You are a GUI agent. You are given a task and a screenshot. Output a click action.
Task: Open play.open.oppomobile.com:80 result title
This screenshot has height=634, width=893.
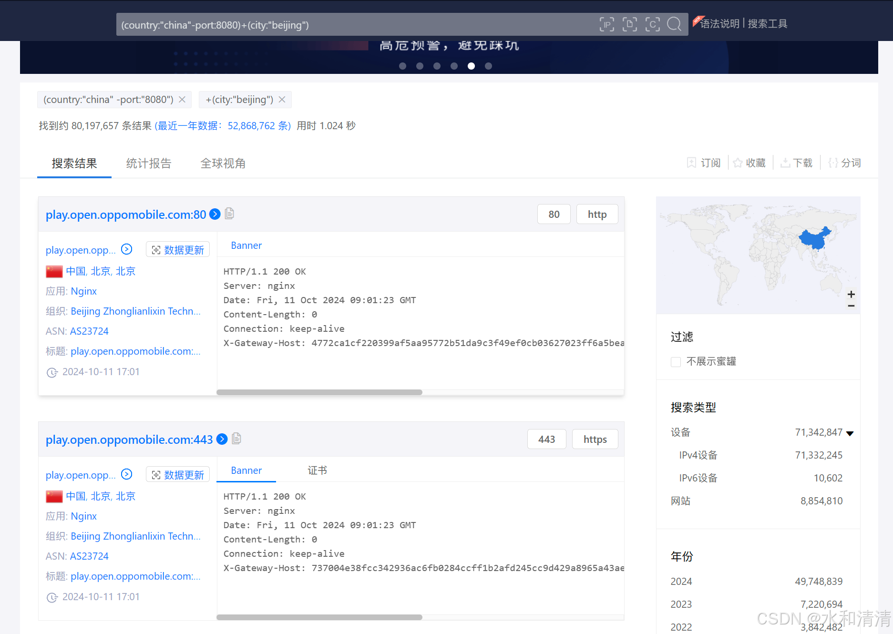tap(126, 215)
